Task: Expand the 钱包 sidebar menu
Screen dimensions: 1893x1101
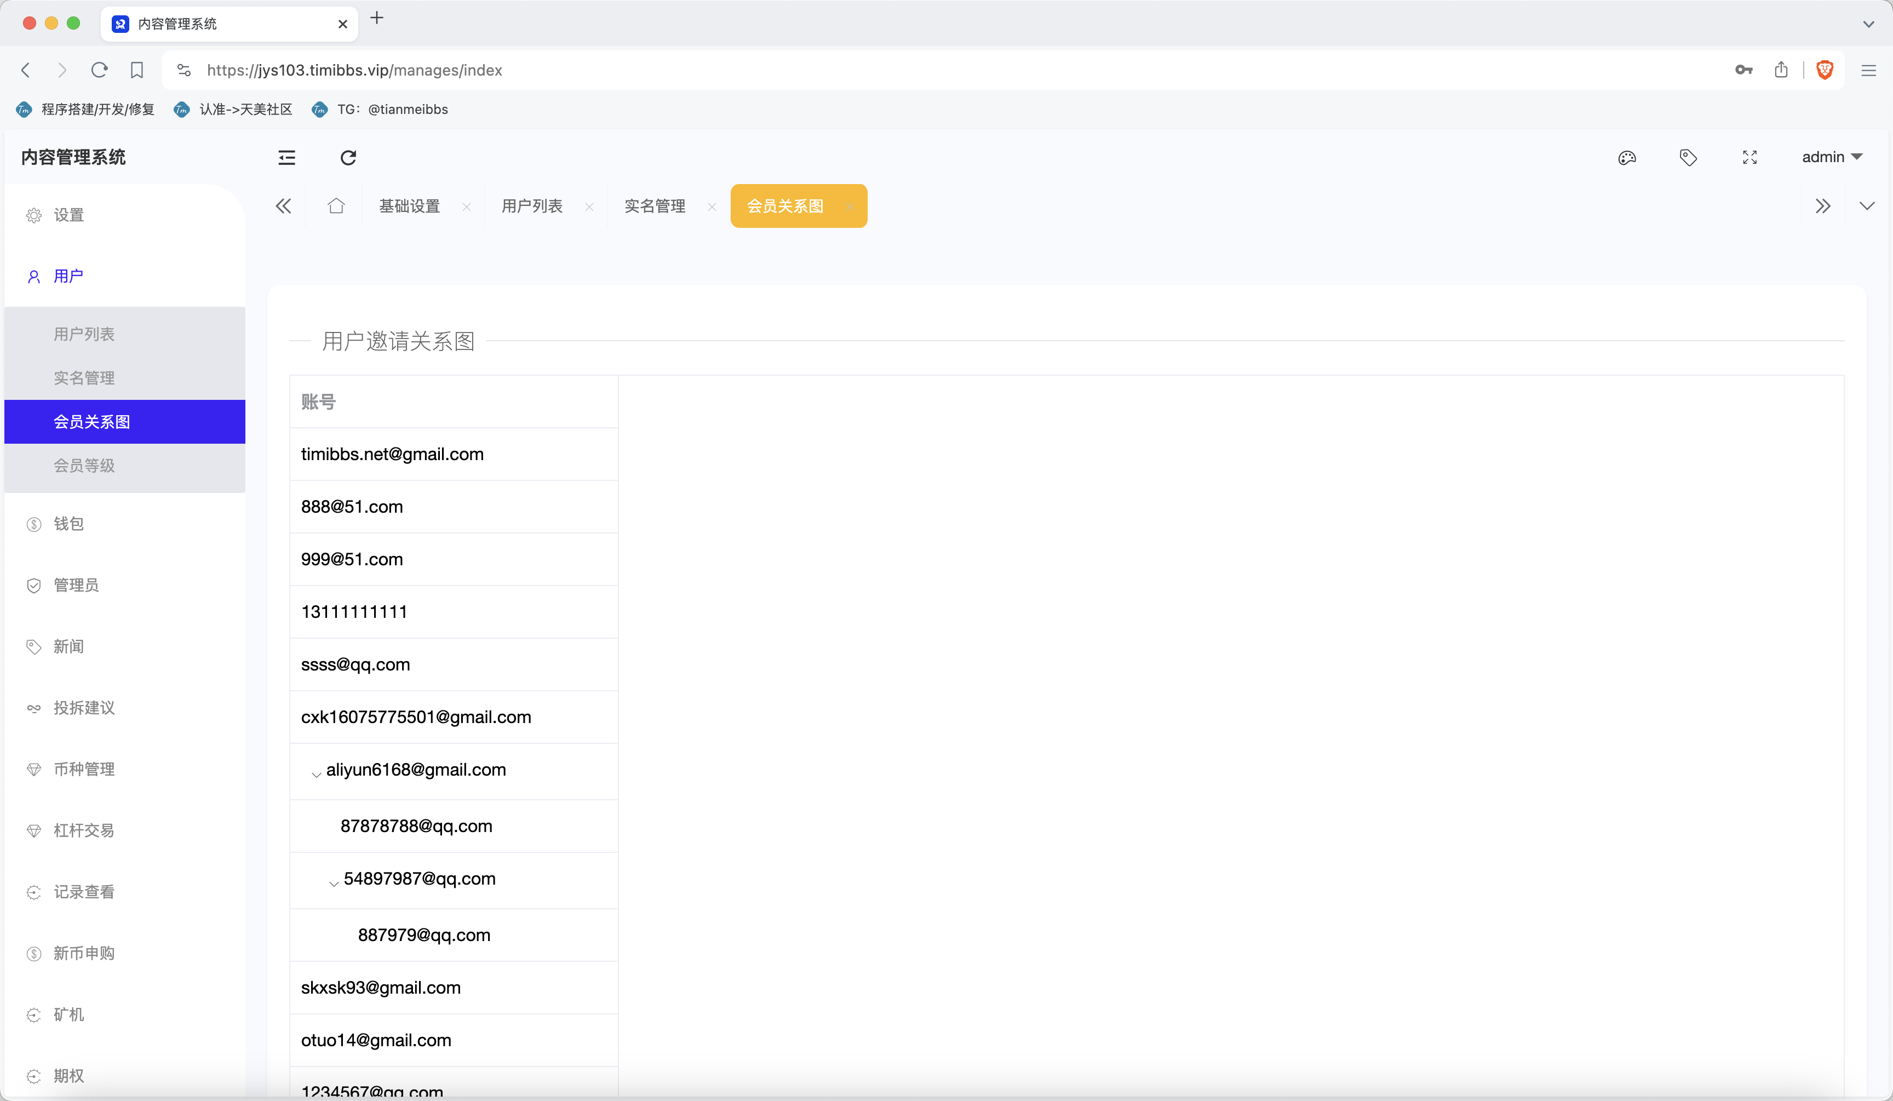Action: pyautogui.click(x=125, y=524)
